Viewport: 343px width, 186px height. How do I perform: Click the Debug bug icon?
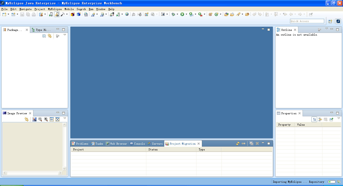(173, 14)
